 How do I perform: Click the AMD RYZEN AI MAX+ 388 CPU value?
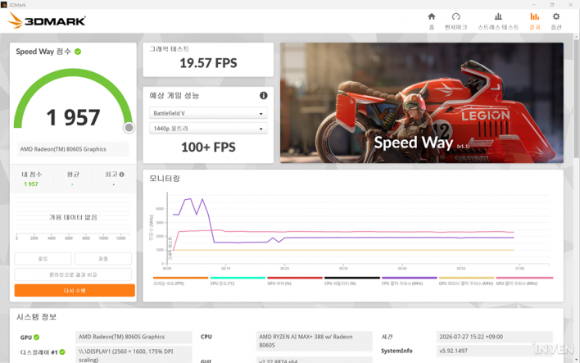(314, 341)
